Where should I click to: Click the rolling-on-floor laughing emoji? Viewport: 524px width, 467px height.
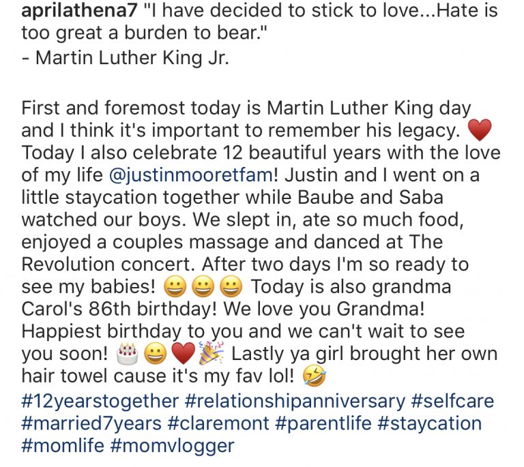point(314,376)
